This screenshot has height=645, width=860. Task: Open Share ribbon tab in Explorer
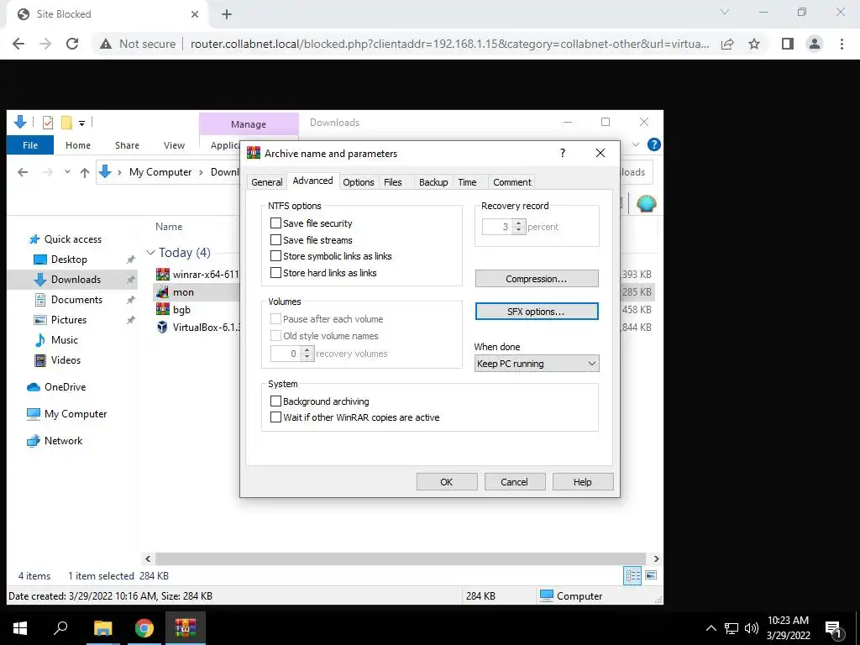click(x=128, y=145)
